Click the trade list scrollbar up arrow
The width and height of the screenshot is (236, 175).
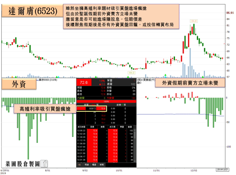pos(135,130)
